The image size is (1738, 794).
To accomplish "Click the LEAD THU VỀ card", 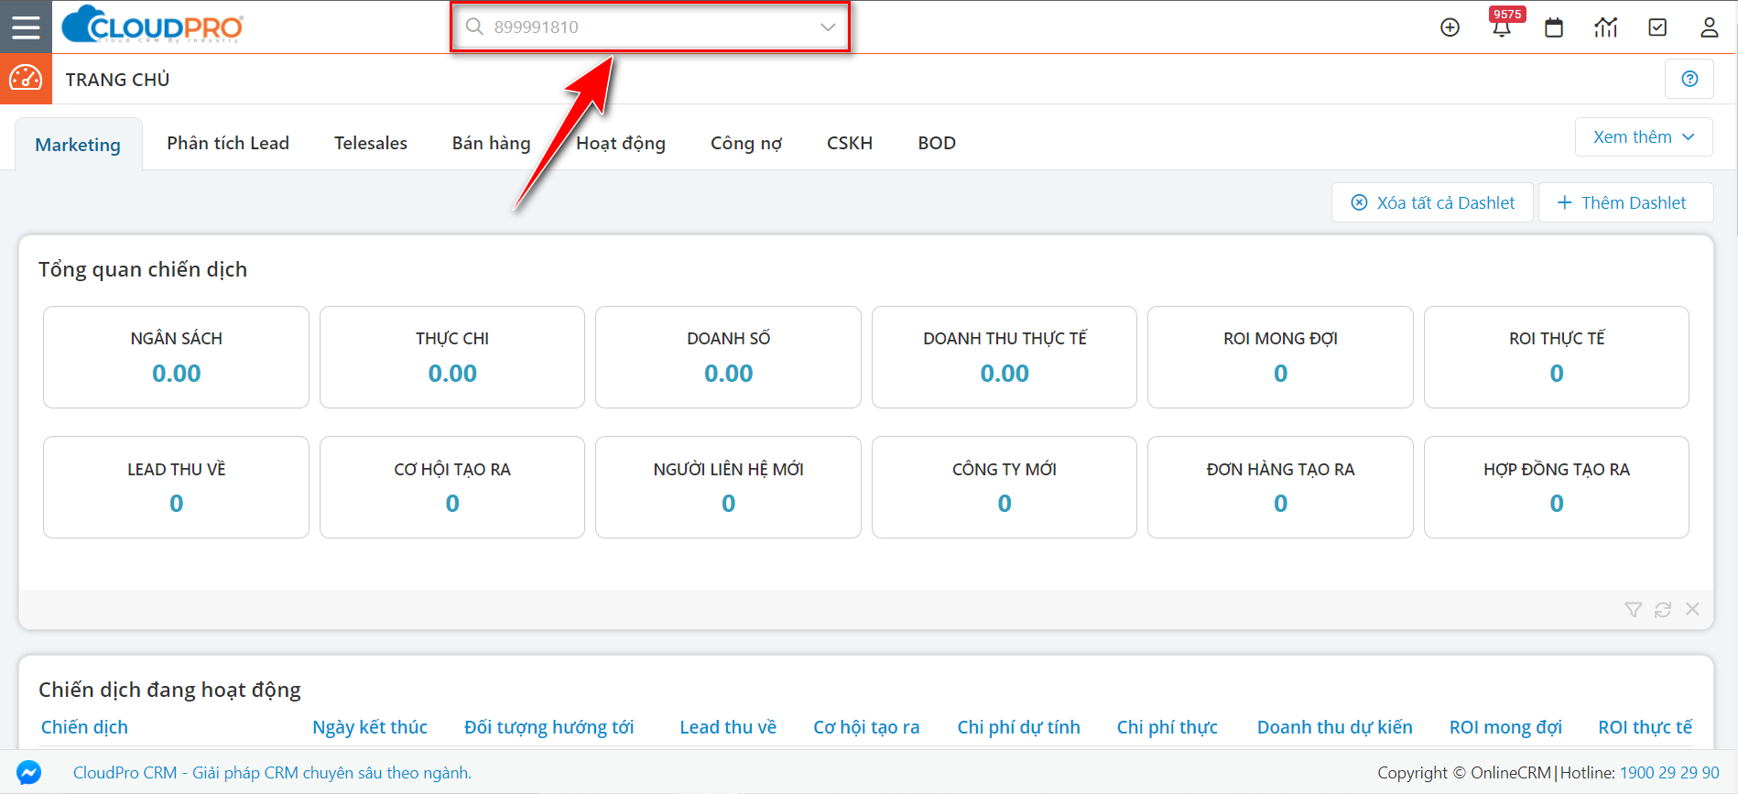I will coord(176,487).
